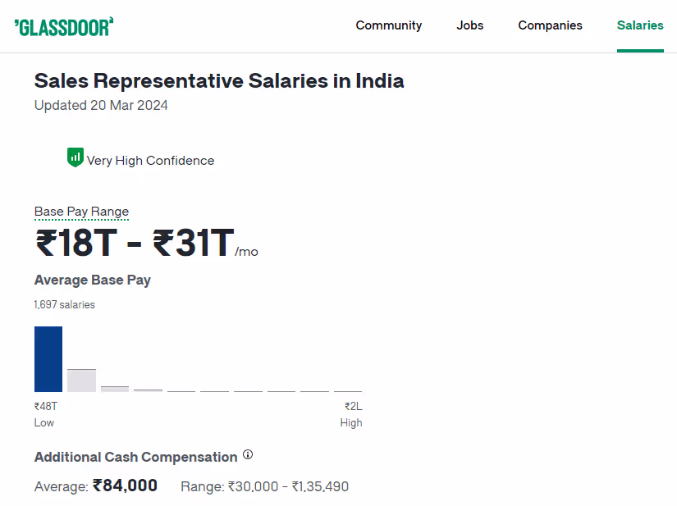The height and width of the screenshot is (506, 677).
Task: Click the ₹84,000 average compensation value
Action: pyautogui.click(x=126, y=485)
